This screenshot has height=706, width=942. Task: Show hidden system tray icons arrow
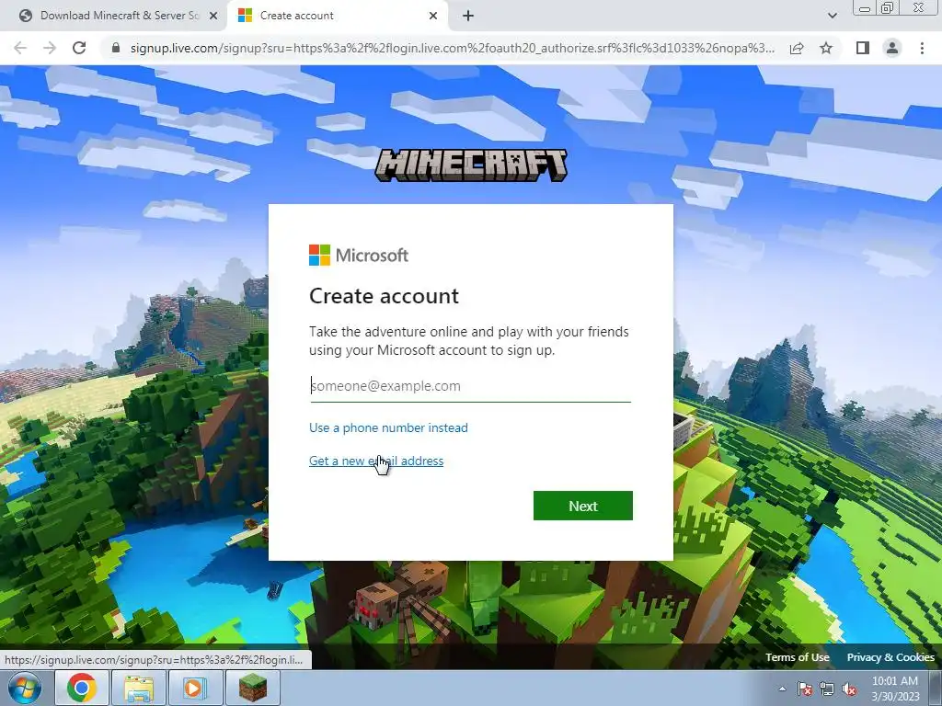tap(782, 689)
